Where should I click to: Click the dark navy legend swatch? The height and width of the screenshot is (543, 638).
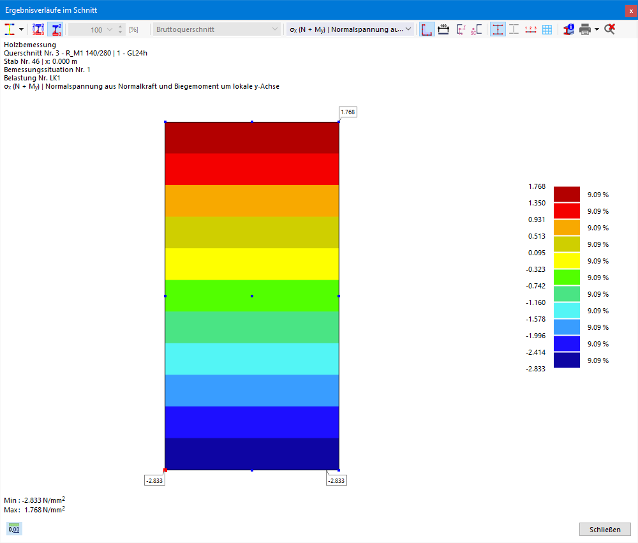[567, 361]
